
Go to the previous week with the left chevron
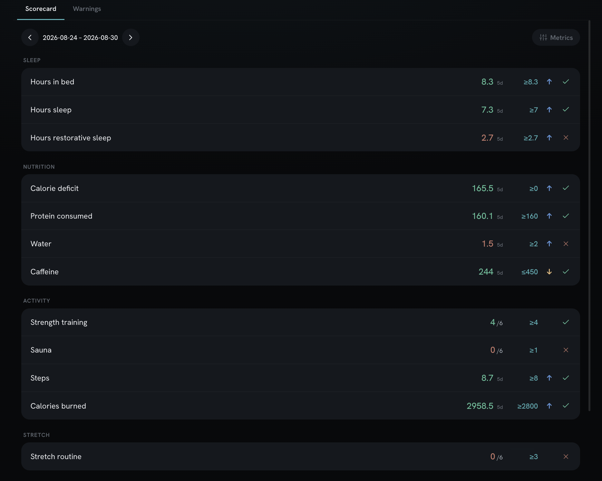30,37
